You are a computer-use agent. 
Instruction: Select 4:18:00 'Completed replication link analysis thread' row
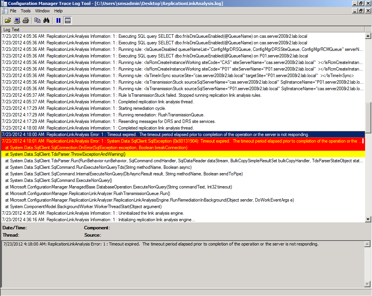point(183,128)
